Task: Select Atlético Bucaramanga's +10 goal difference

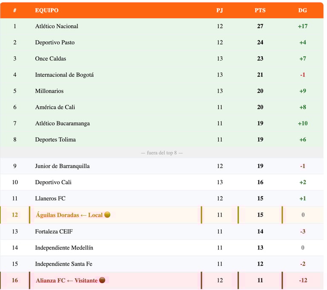Action: [303, 123]
